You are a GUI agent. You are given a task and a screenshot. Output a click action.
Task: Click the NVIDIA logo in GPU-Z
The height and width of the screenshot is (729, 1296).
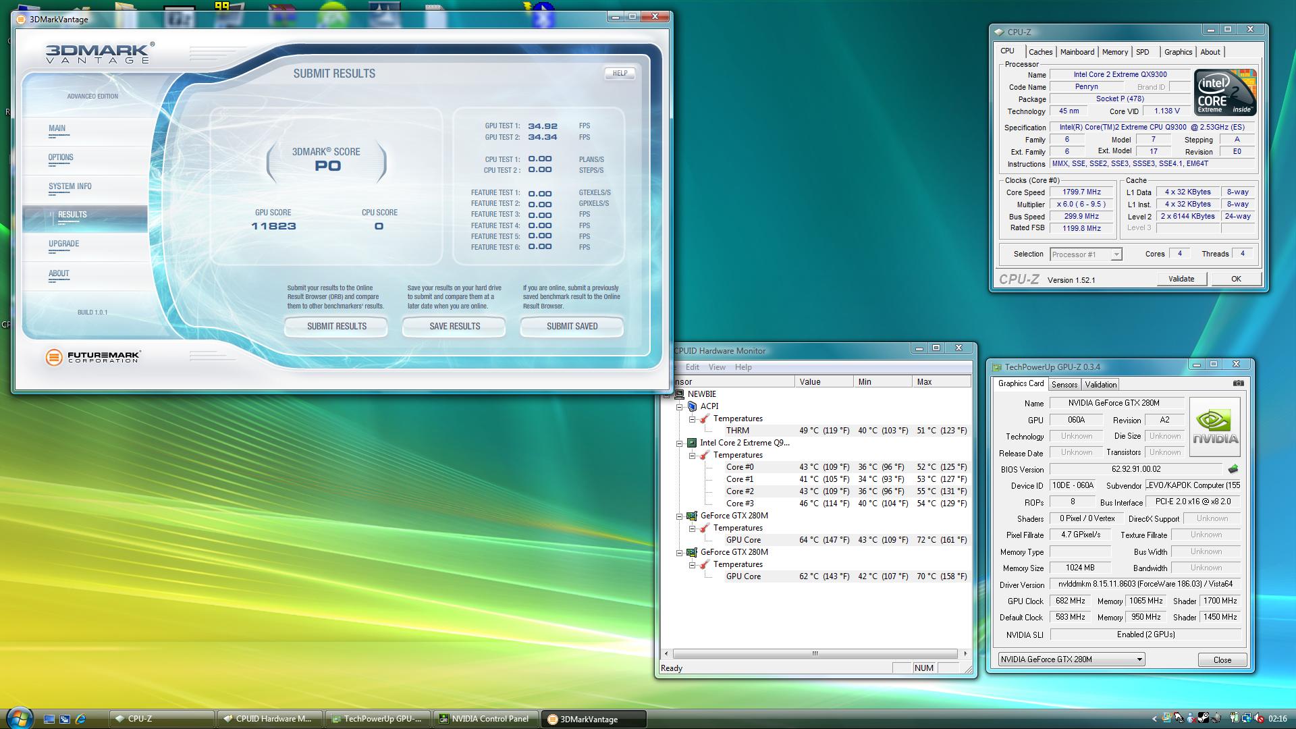point(1214,427)
